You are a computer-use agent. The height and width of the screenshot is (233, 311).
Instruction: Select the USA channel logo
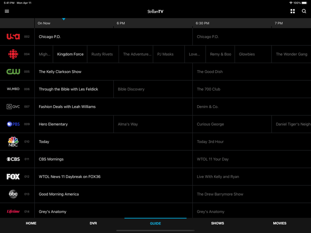pos(13,37)
